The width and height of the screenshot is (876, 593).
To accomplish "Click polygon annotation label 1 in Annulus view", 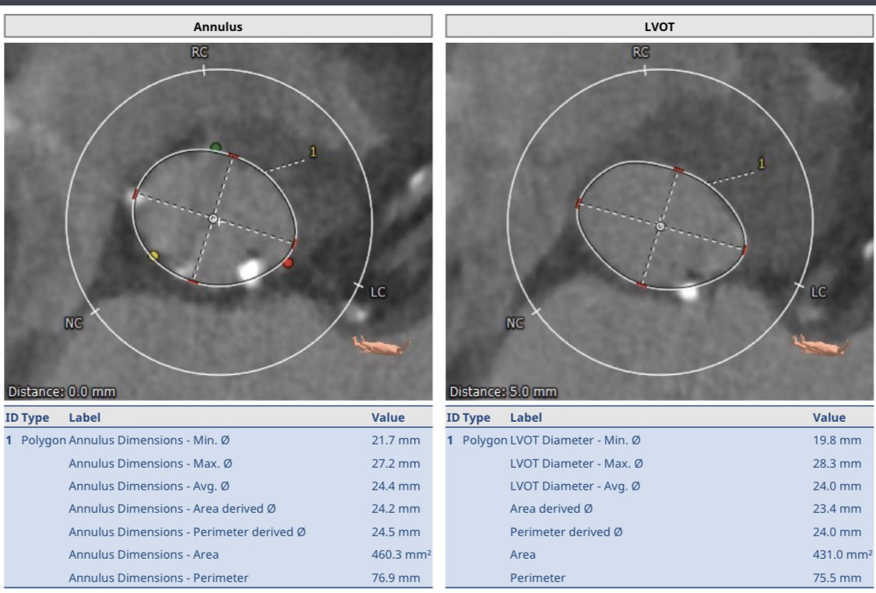I will [x=313, y=152].
